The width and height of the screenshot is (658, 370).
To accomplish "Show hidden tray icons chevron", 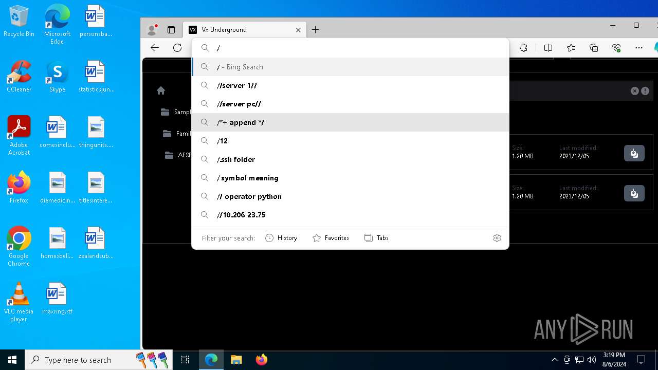I will click(554, 360).
